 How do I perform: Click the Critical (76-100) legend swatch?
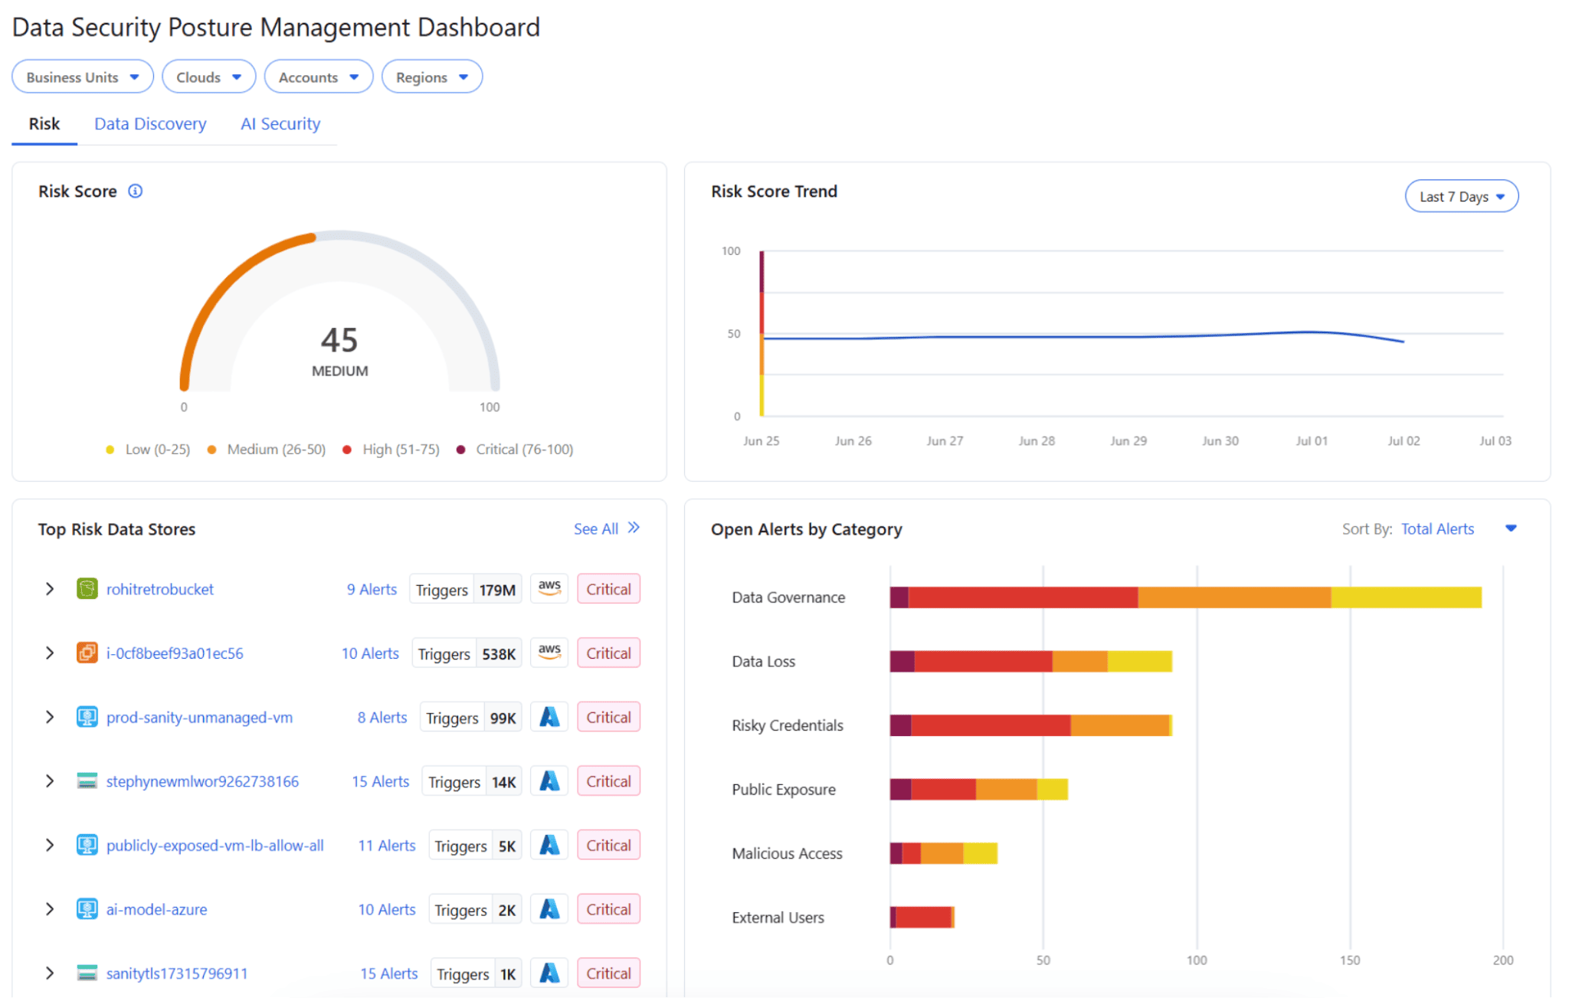click(x=460, y=450)
